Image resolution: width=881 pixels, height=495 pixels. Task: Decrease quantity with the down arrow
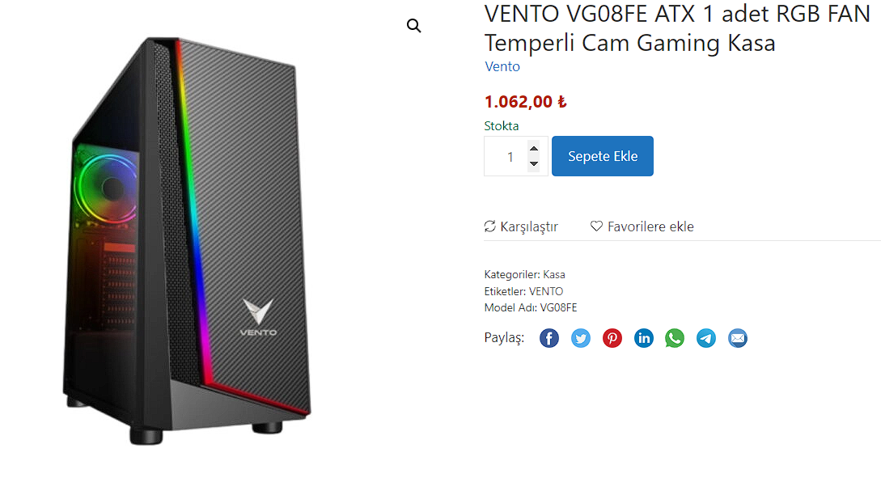coord(534,164)
